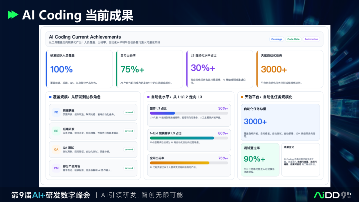Click the 80%+ value beside 1-2pd 规模需求
359x202 pixels.
pyautogui.click(x=223, y=133)
